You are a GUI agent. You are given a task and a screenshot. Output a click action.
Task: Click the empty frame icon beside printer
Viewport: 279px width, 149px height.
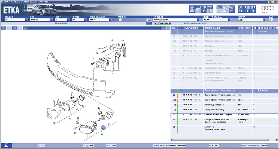click(x=198, y=7)
